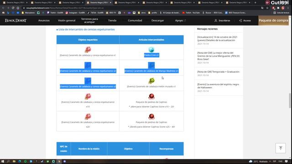Screen dimensions: 292x164
Task: Click the browser home icon
Action: click(18, 8)
